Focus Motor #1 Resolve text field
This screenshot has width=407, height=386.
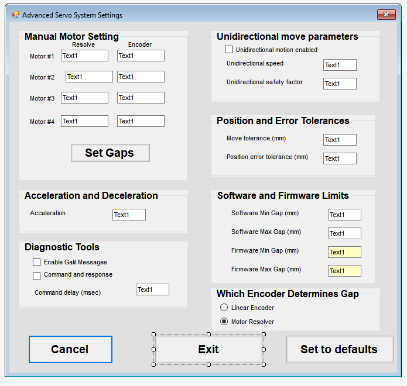84,56
